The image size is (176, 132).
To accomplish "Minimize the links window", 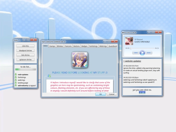I will pyautogui.click(x=24, y=40).
